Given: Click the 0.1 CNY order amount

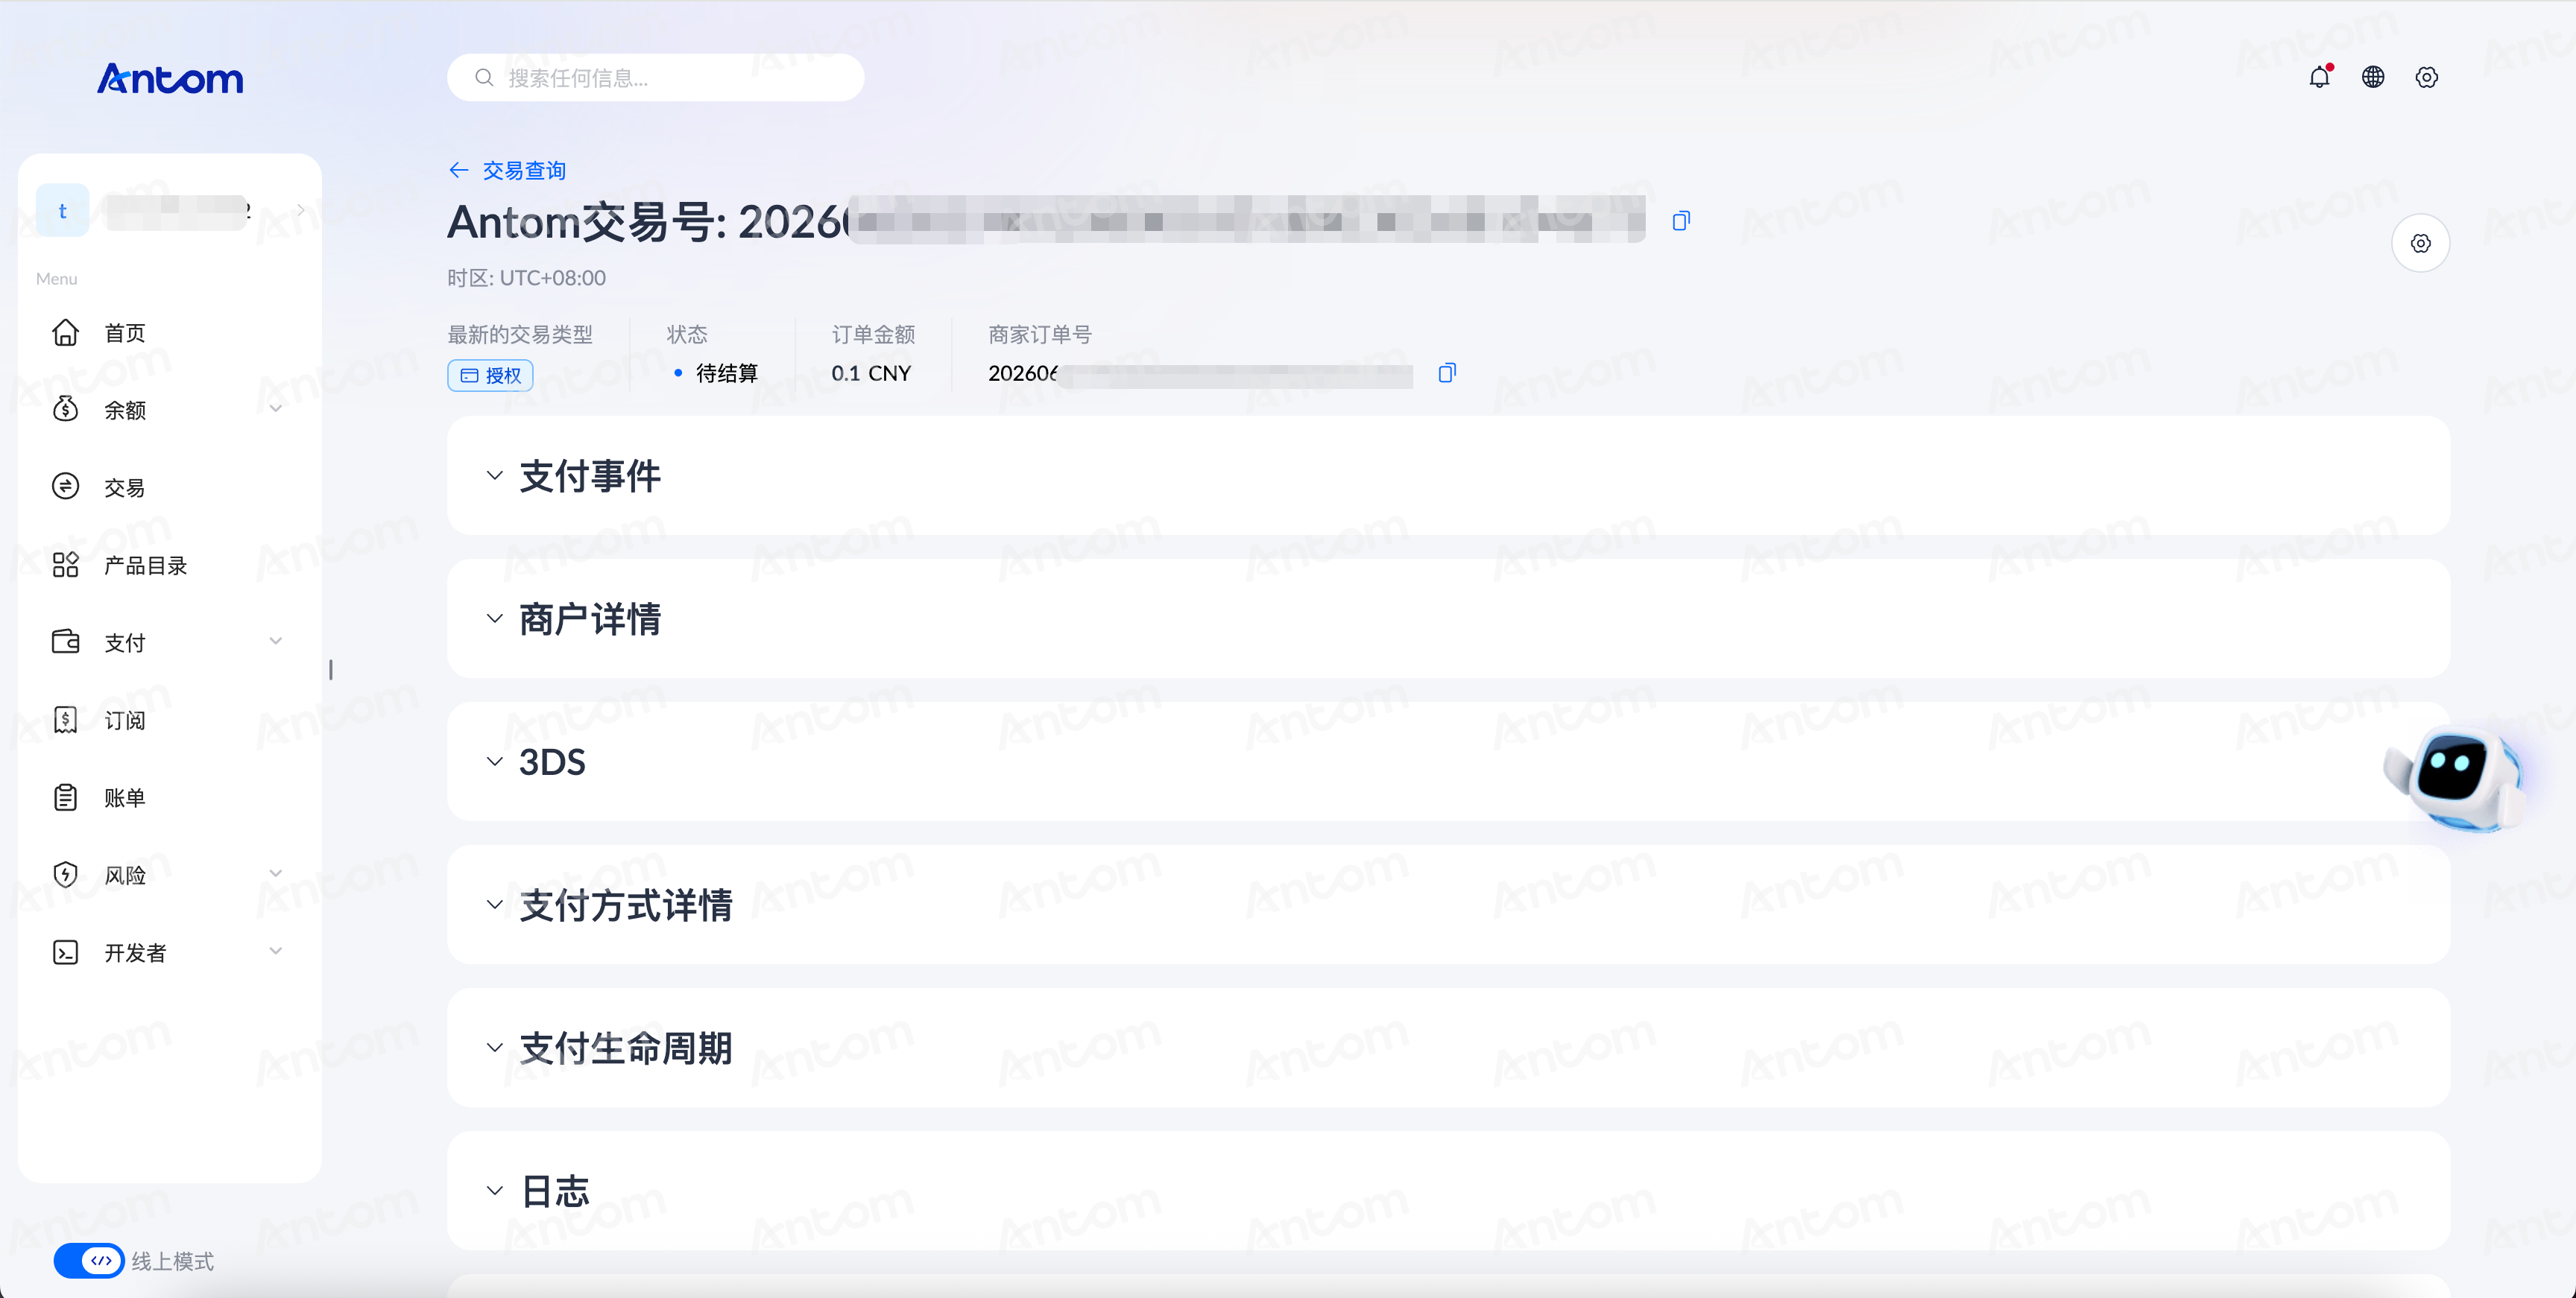Looking at the screenshot, I should [x=871, y=373].
